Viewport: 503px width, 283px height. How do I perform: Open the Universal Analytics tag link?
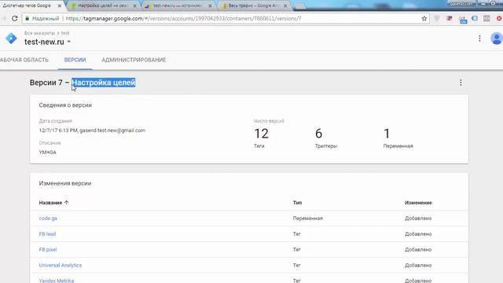coord(61,266)
